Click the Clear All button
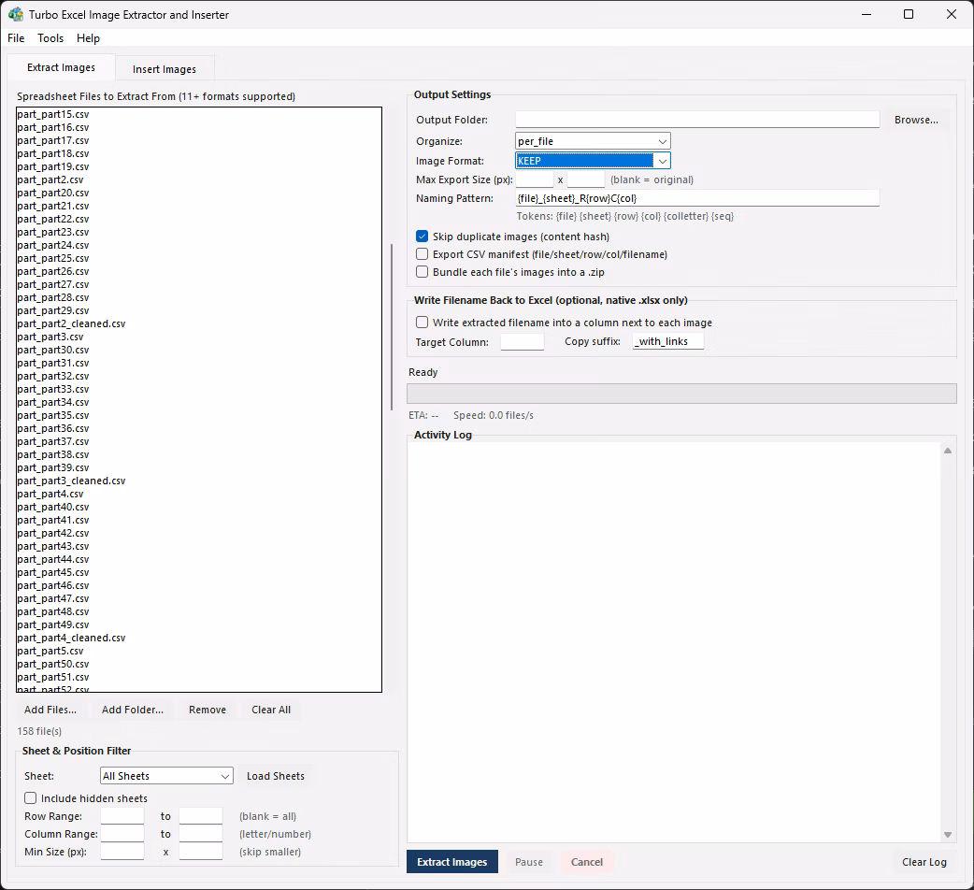Screen dimensions: 974x890 [x=271, y=710]
